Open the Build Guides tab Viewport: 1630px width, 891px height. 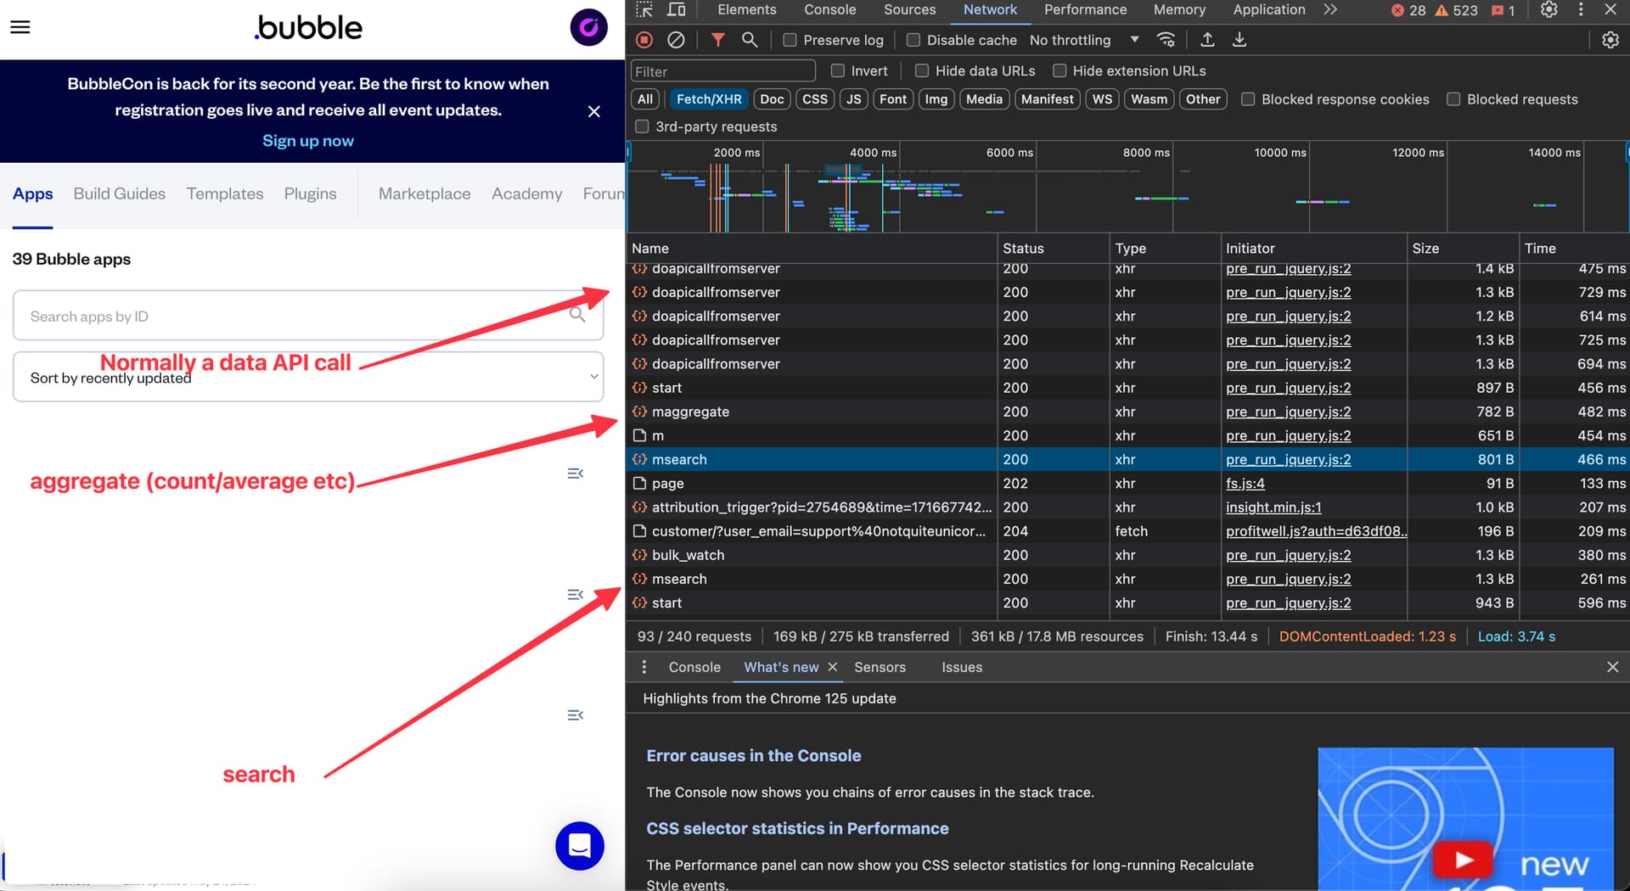[120, 193]
